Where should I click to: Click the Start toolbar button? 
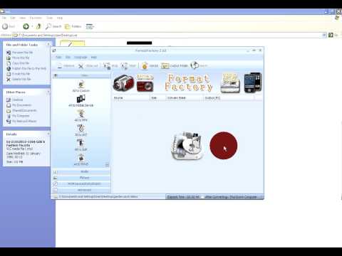(128, 65)
